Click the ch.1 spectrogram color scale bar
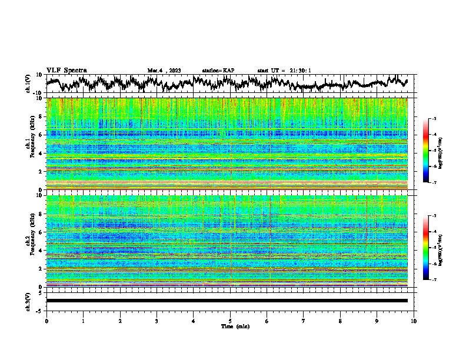466x360 pixels. (x=426, y=151)
